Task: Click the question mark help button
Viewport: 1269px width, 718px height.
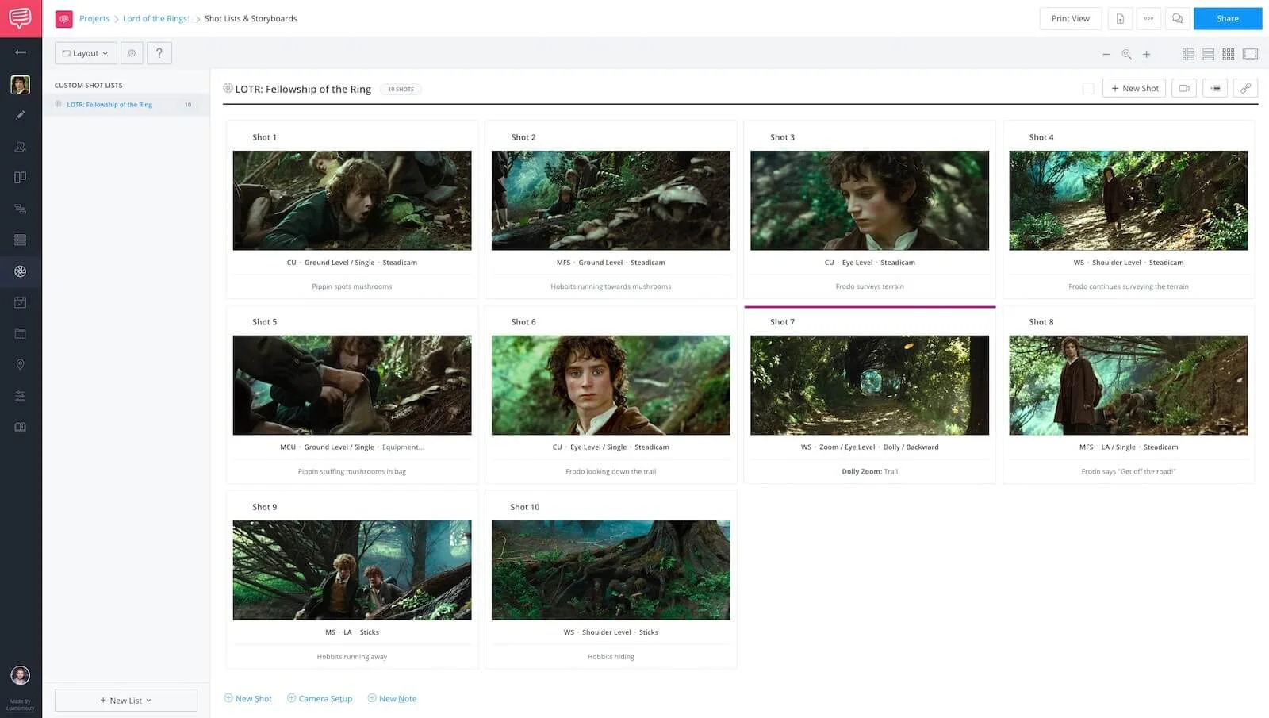Action: [159, 53]
